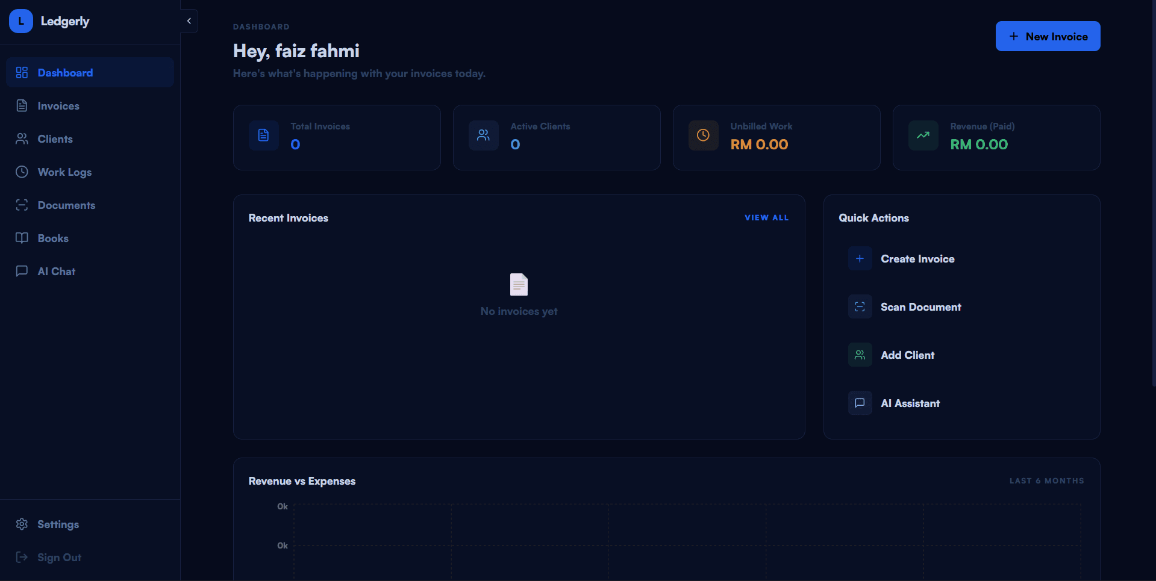Click VIEW ALL in Recent Invoices

tap(766, 217)
